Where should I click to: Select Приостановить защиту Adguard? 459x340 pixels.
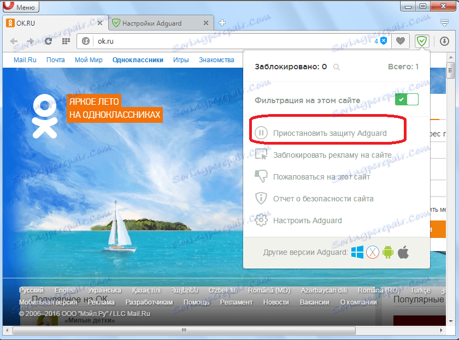pyautogui.click(x=321, y=133)
